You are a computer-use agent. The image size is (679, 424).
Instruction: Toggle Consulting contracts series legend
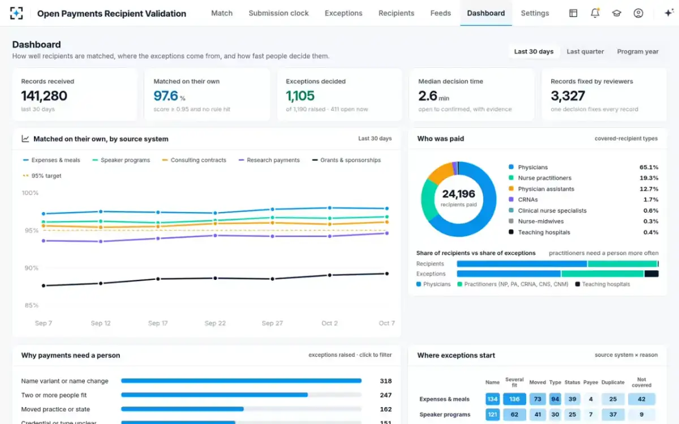[194, 160]
